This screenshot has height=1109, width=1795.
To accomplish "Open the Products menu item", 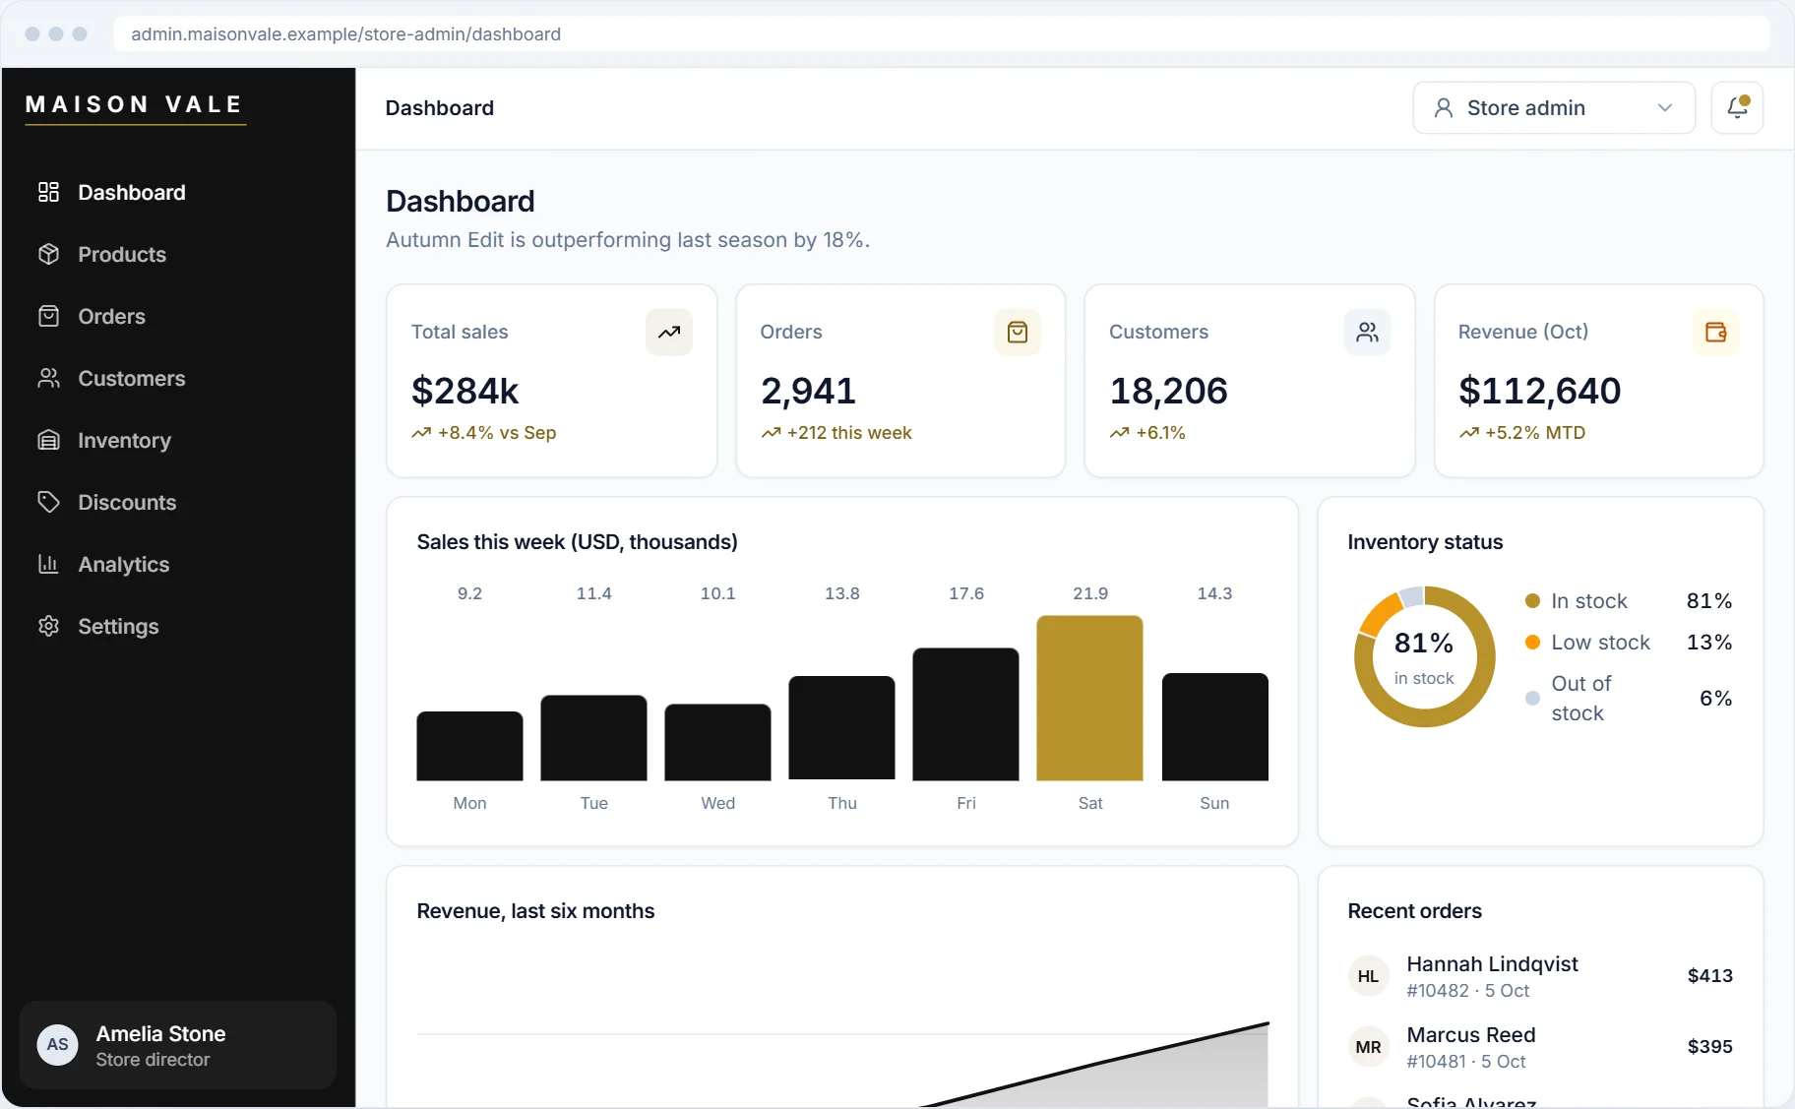I will 178,254.
